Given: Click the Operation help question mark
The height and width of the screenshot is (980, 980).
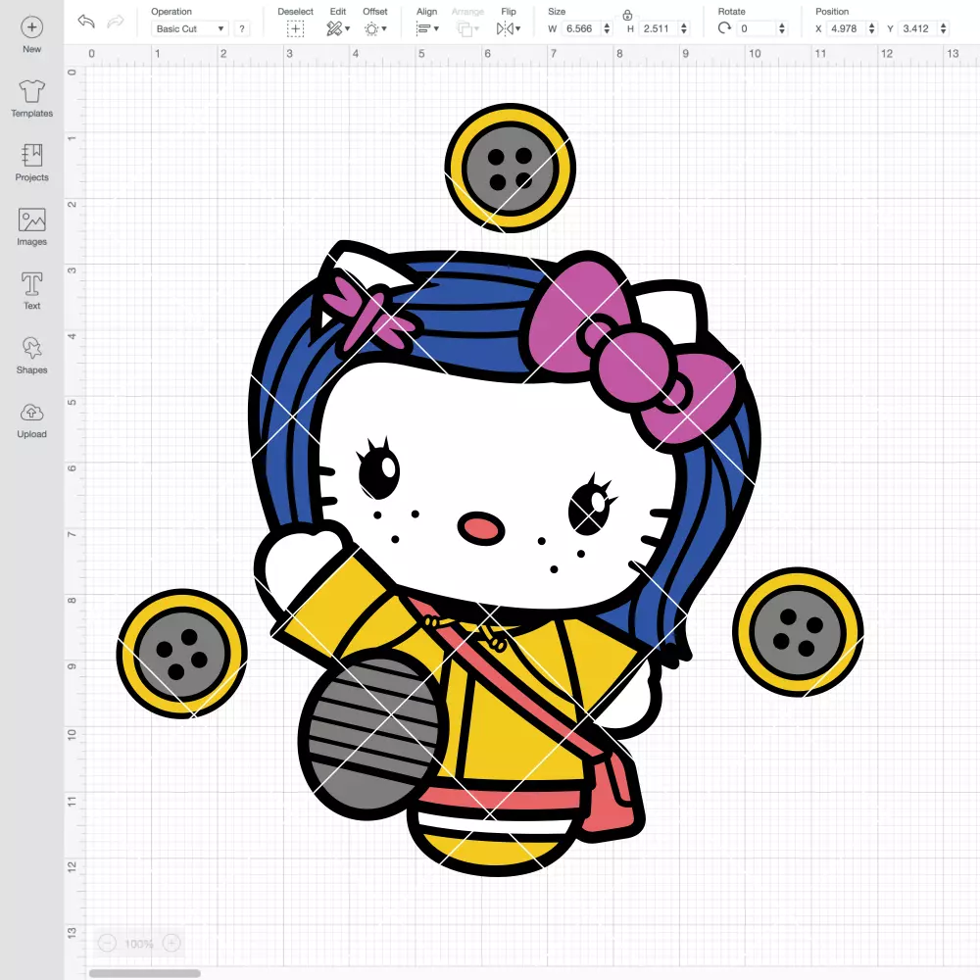Looking at the screenshot, I should (242, 28).
